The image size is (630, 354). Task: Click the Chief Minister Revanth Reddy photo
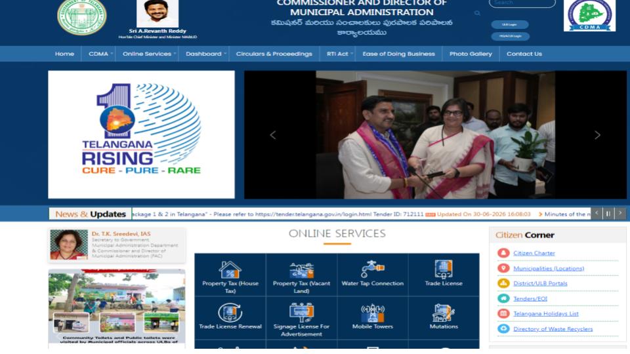point(157,13)
